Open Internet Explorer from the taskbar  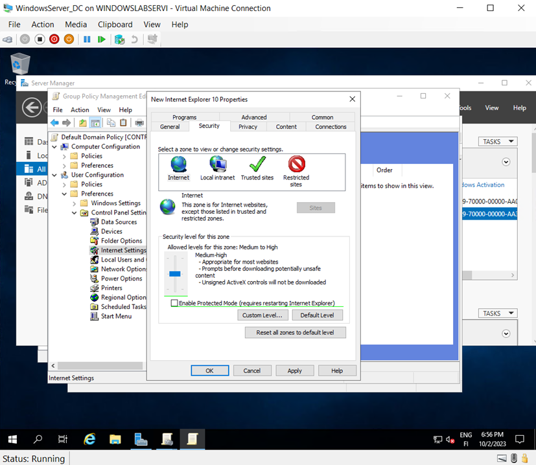(x=89, y=438)
